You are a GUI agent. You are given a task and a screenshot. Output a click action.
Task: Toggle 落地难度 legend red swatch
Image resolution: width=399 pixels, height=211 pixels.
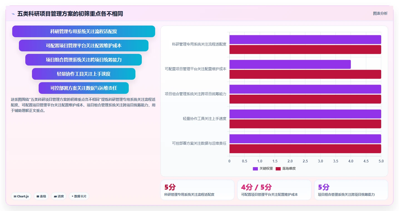[278, 169]
